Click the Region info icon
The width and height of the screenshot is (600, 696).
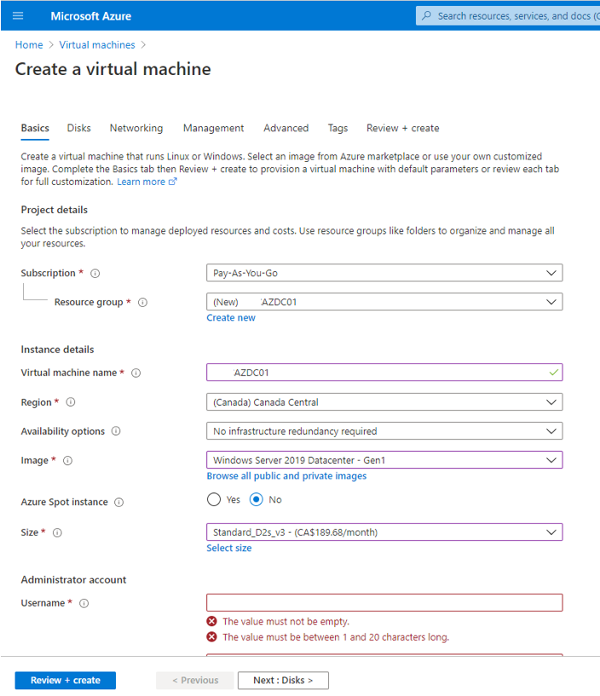pyautogui.click(x=71, y=402)
